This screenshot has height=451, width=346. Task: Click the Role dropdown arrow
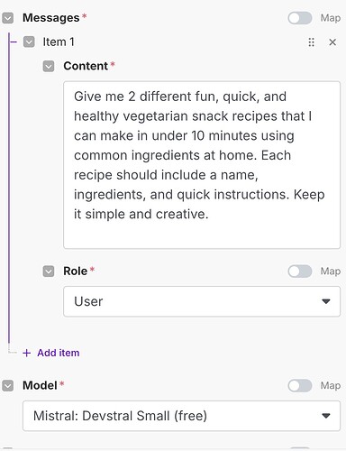pyautogui.click(x=326, y=301)
